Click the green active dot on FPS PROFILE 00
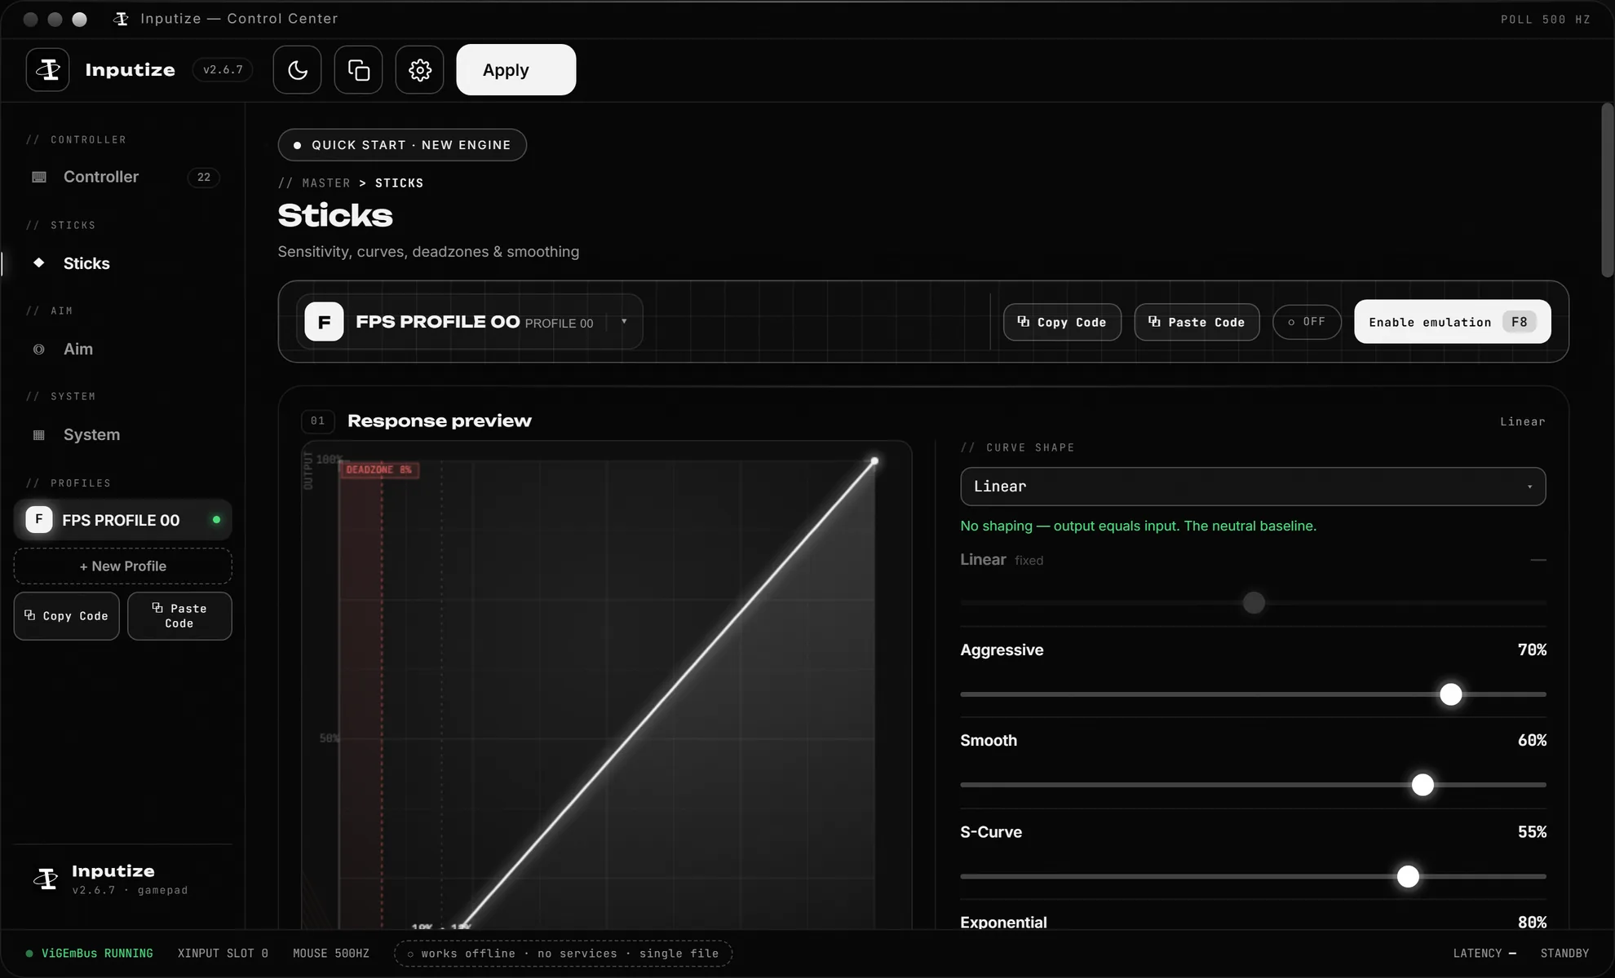This screenshot has width=1615, height=978. [x=216, y=520]
